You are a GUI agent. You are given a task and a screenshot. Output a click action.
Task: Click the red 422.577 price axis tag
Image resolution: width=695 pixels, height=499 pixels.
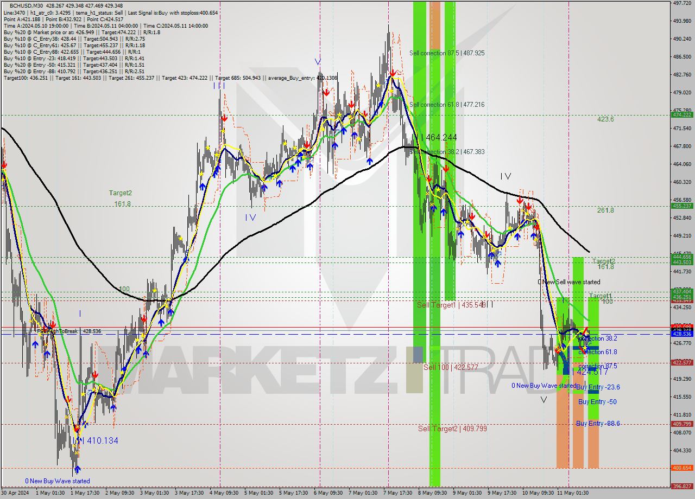pyautogui.click(x=682, y=362)
